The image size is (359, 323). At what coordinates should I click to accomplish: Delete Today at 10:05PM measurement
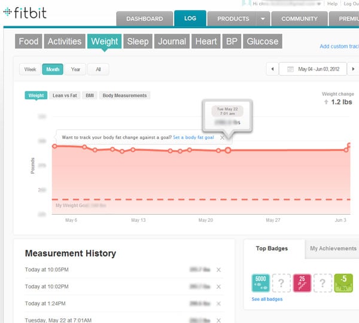coord(218,270)
